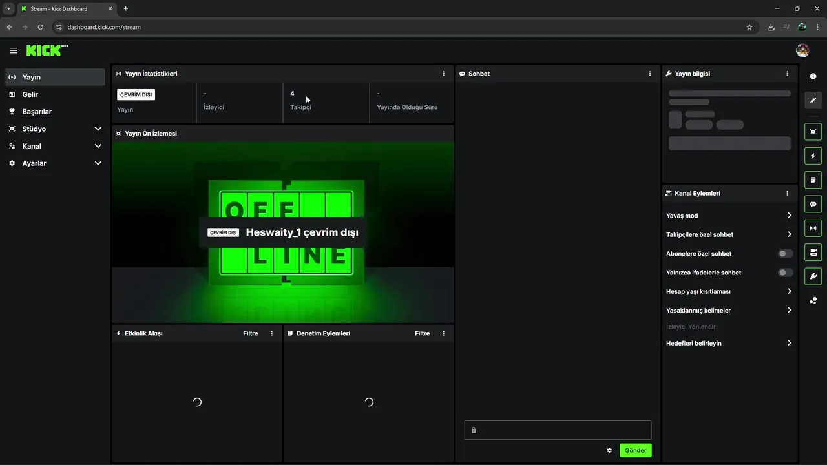Open browser downloads icon
Viewport: 827px width, 465px height.
[x=771, y=27]
